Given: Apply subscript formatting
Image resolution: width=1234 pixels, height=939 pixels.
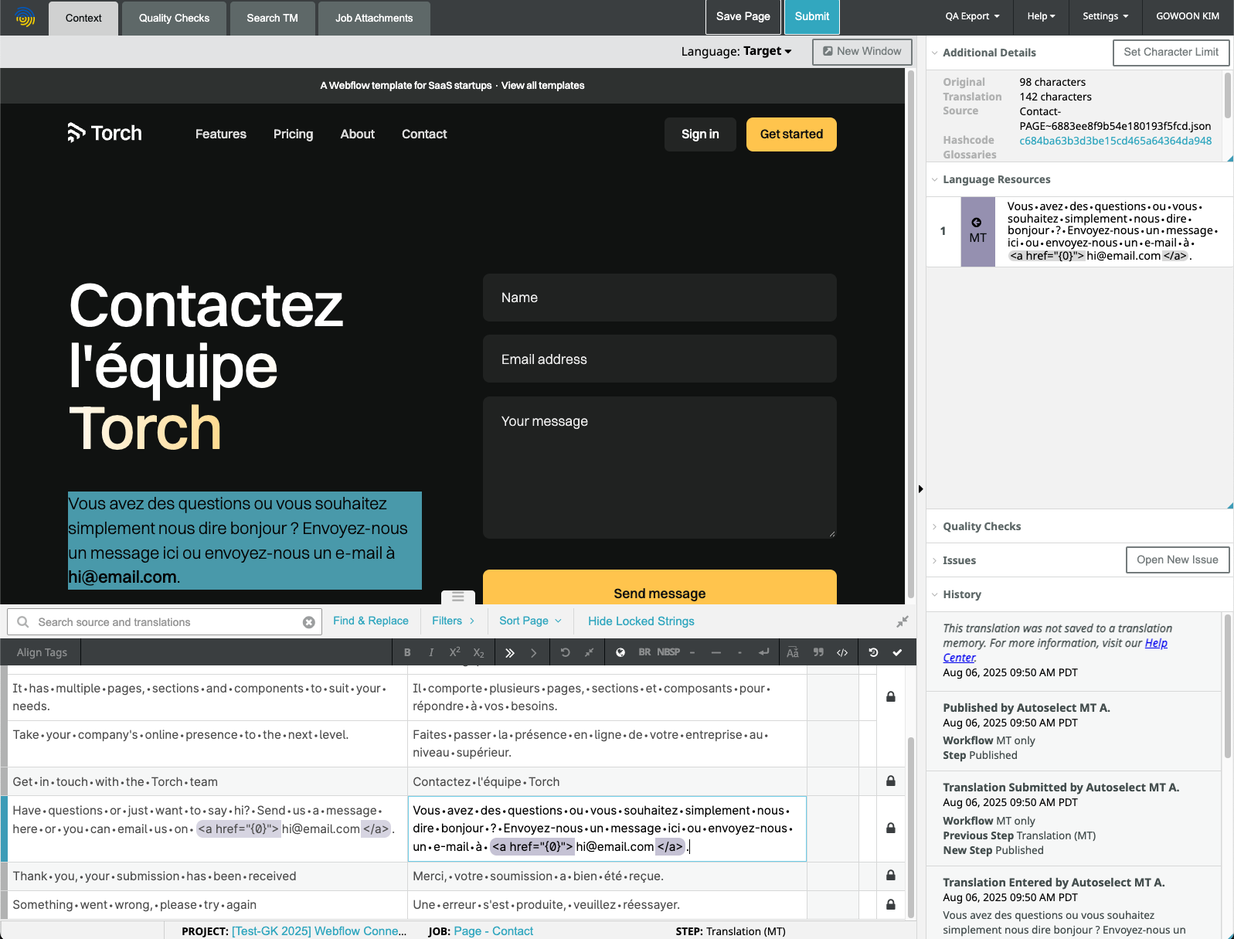Looking at the screenshot, I should pyautogui.click(x=479, y=652).
